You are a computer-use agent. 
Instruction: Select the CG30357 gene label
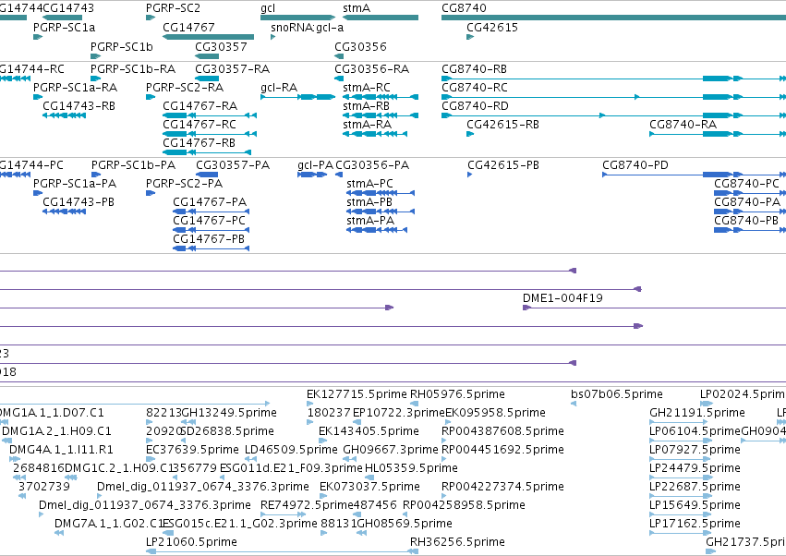tap(221, 46)
